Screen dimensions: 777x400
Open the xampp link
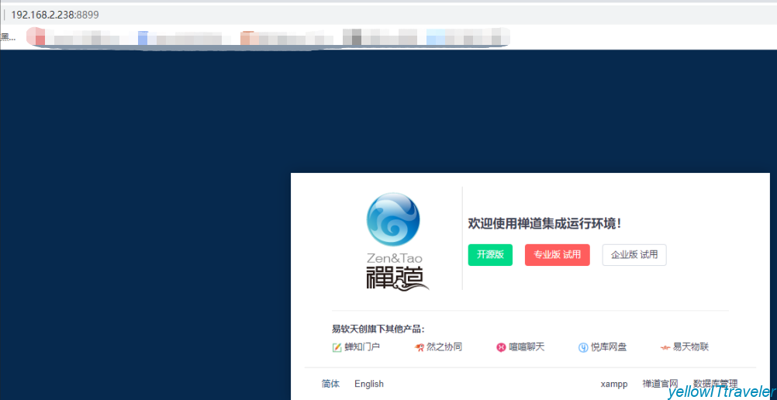(x=614, y=384)
